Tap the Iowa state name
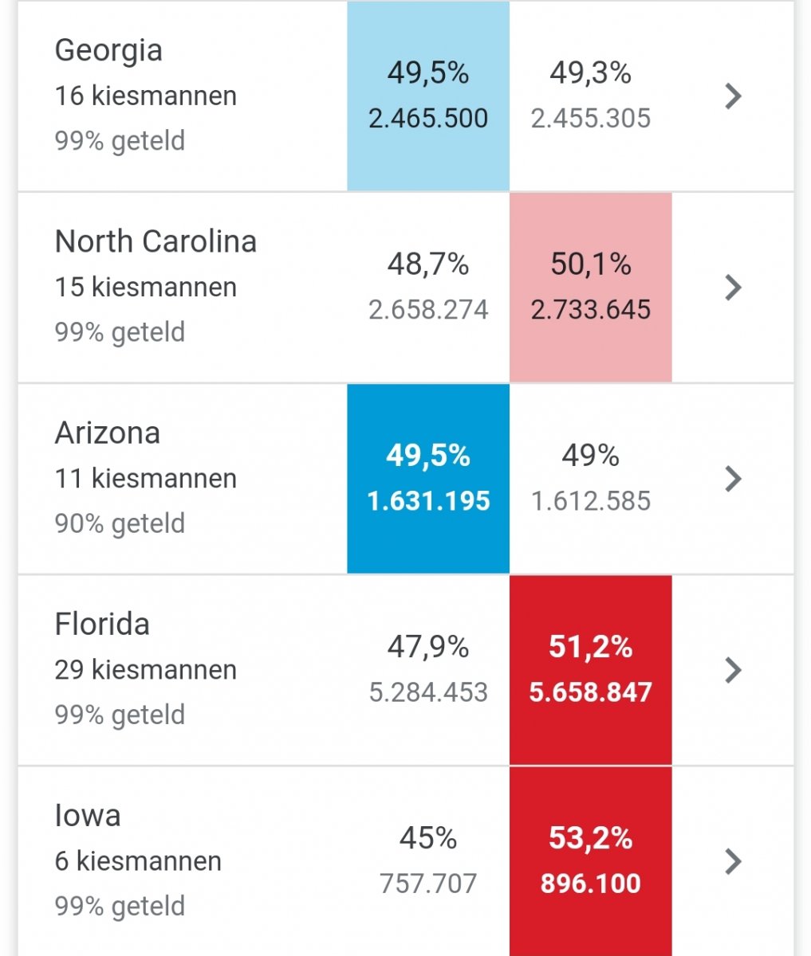Screen dimensions: 811x956 pos(88,816)
